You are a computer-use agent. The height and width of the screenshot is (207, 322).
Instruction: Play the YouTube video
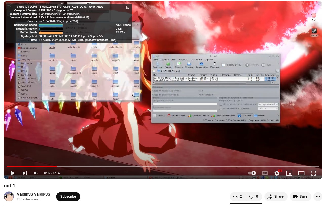12,173
